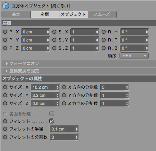156x151 pixels.
Task: Uncheck the フィレット checkbox
Action: pos(52,121)
